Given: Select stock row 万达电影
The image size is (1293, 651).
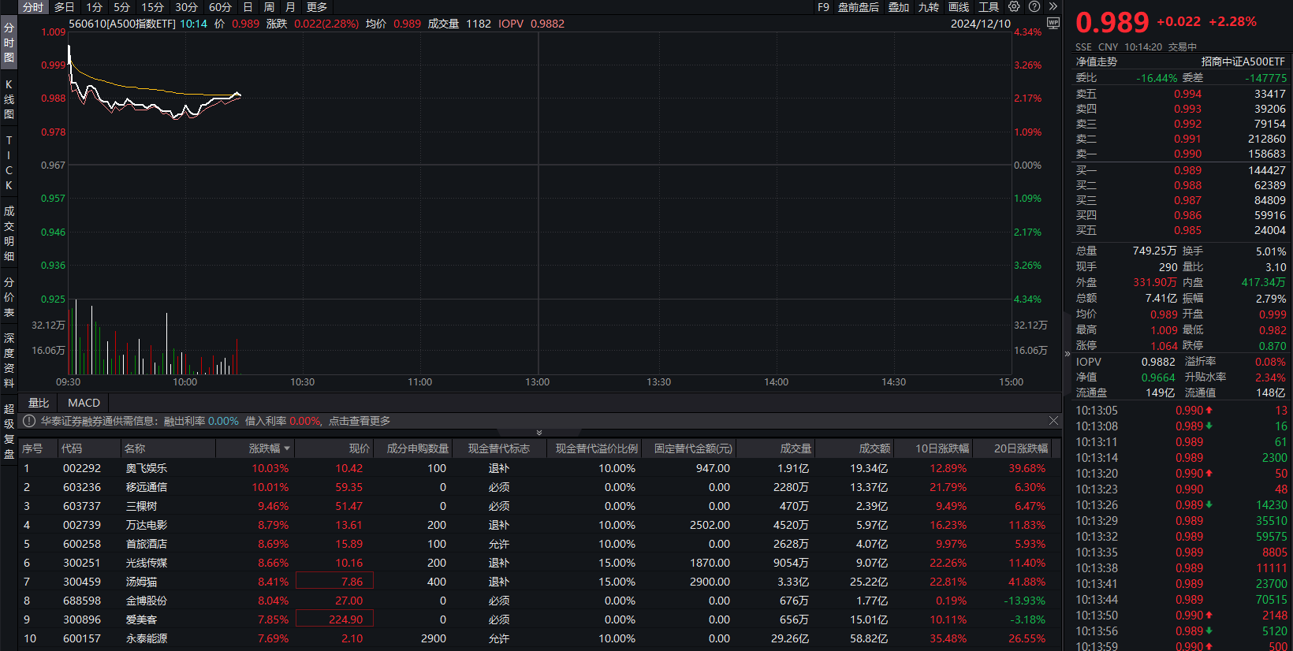Looking at the screenshot, I should click(147, 525).
